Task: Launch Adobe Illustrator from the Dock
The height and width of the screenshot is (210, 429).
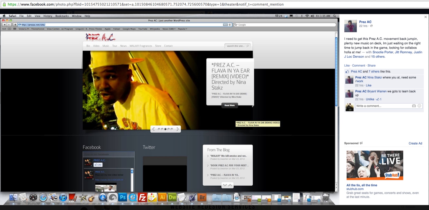Action: point(162,197)
